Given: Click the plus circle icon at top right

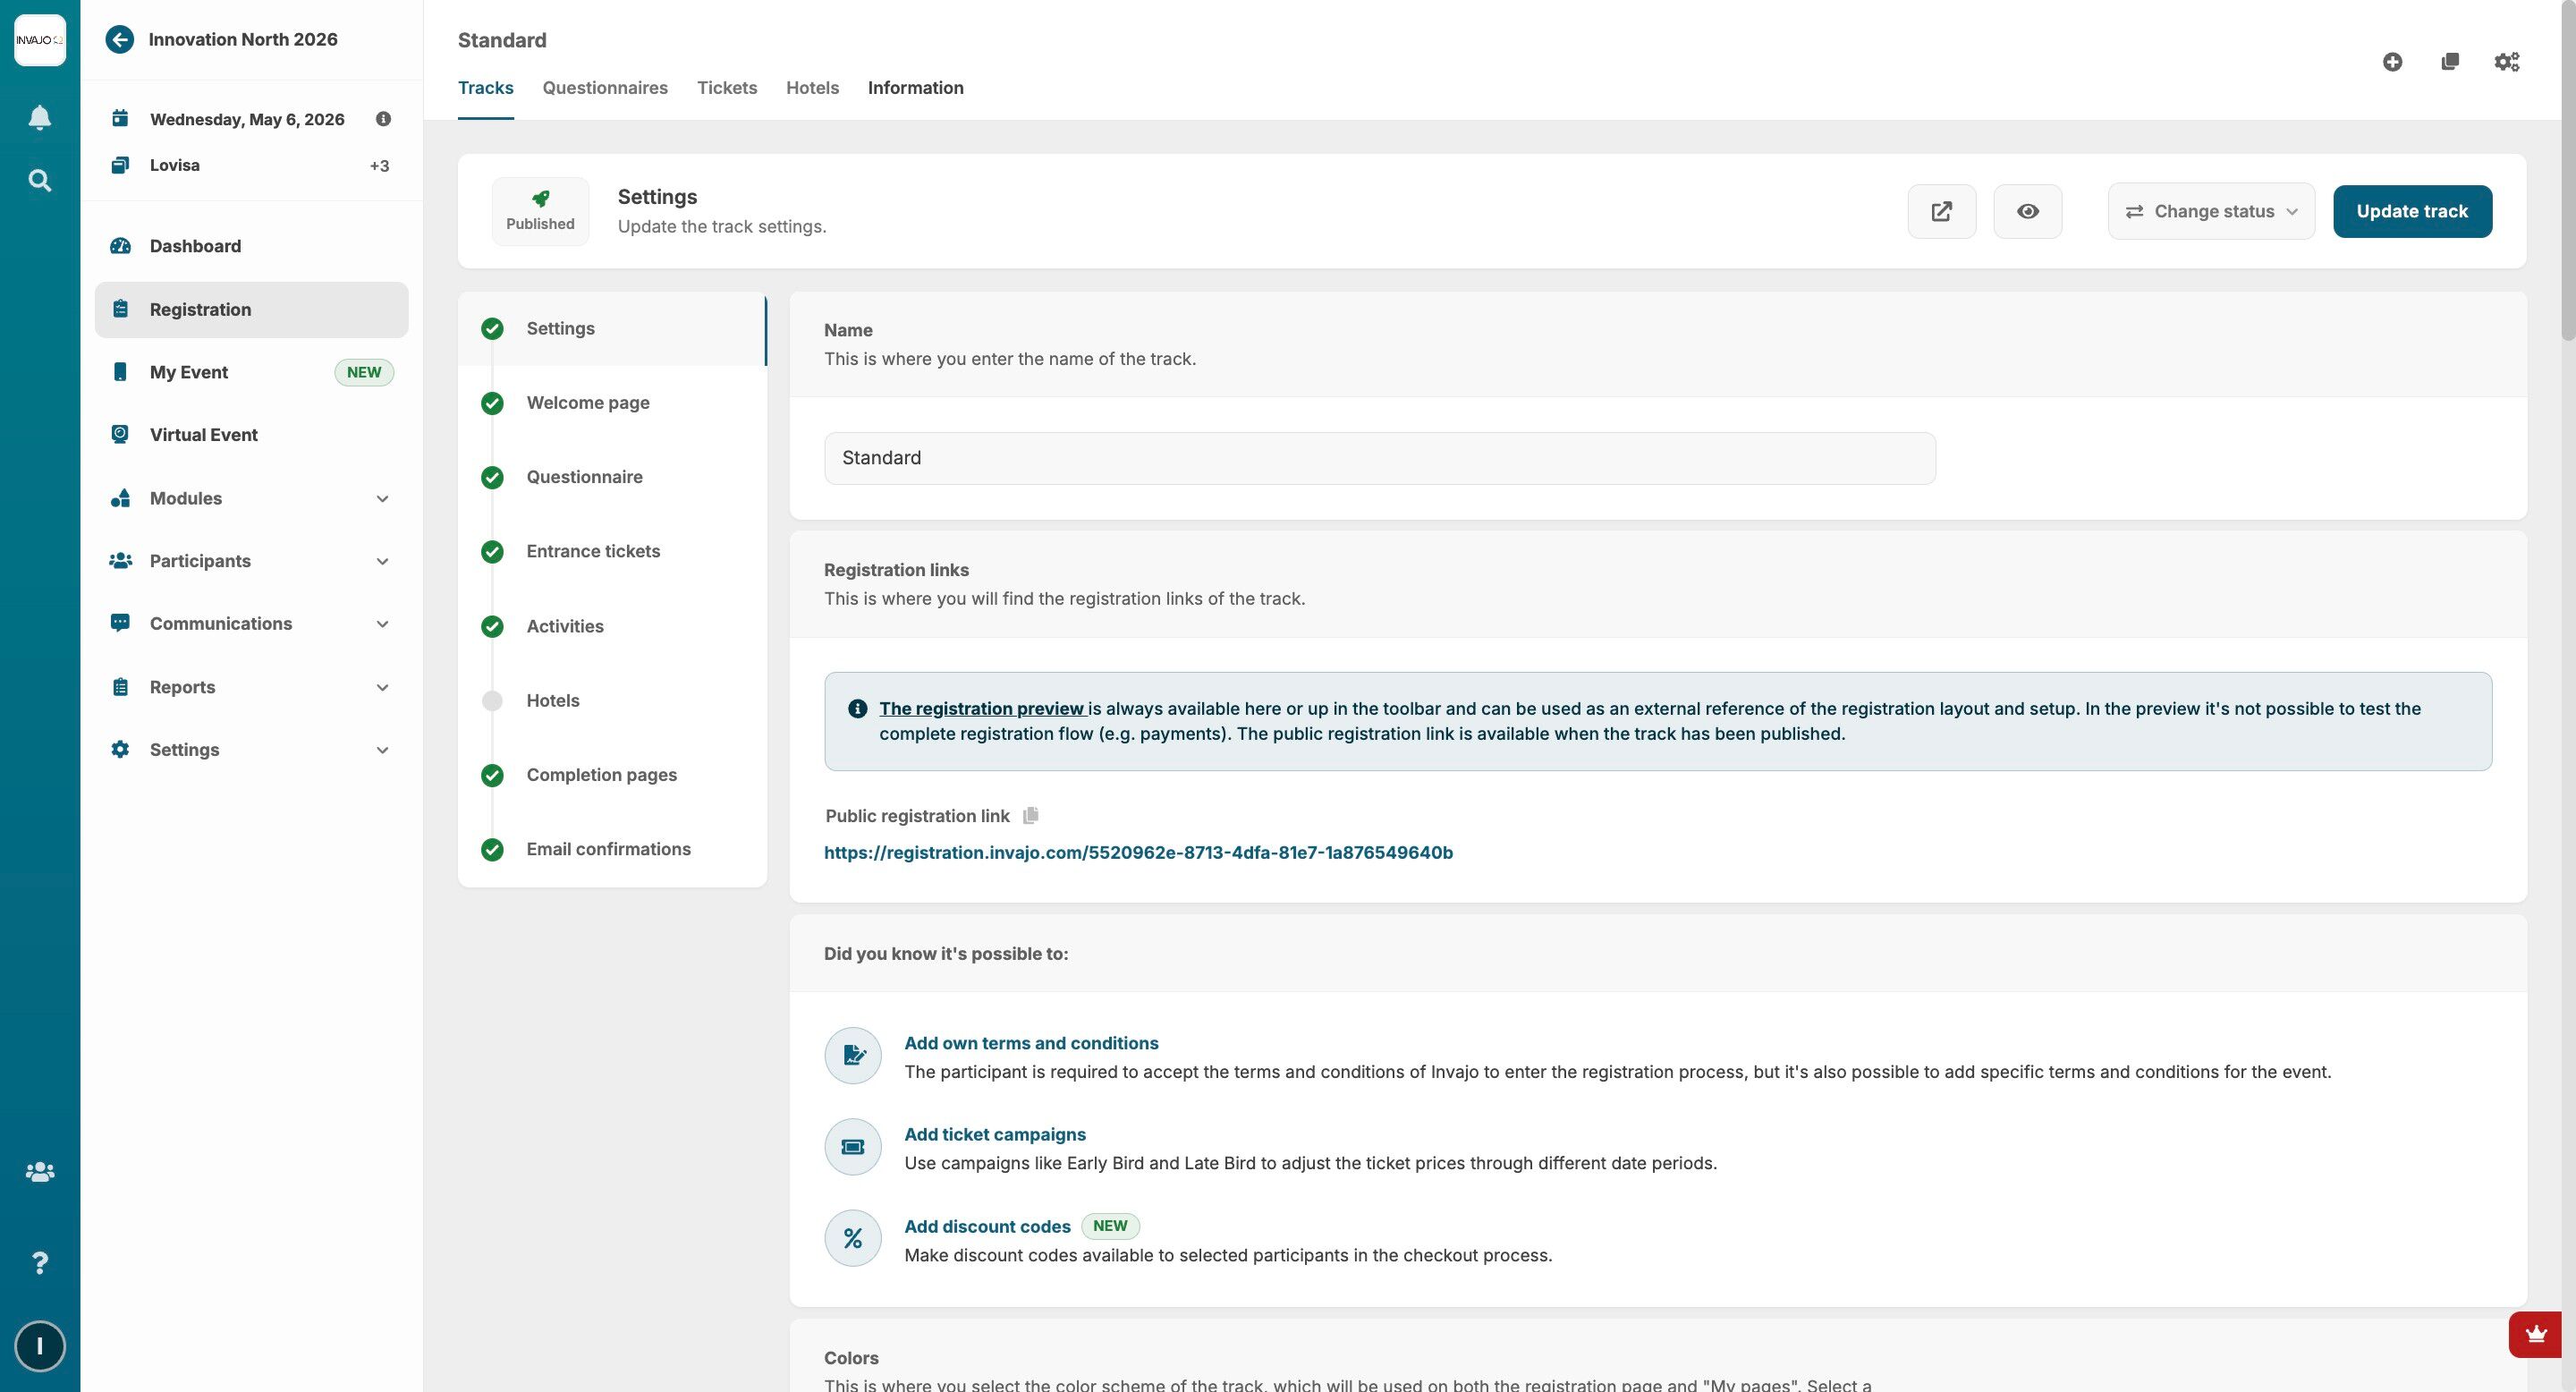Looking at the screenshot, I should (x=2392, y=62).
